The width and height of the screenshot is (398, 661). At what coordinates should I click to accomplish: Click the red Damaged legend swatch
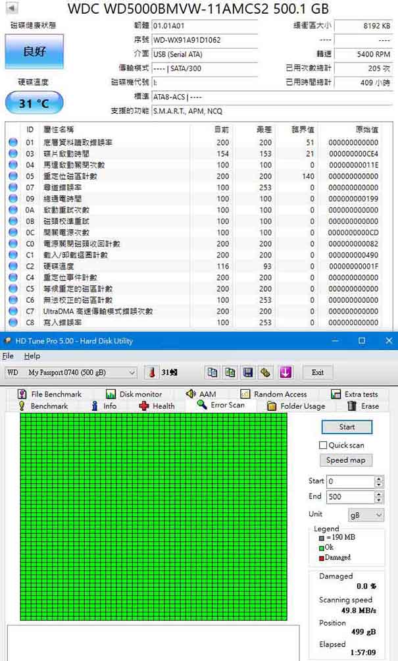321,558
